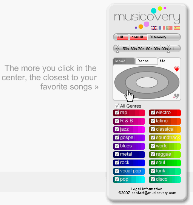This screenshot has height=205, width=193.
Task: Choose the Portuguese flag language icon
Action: [x=169, y=28]
